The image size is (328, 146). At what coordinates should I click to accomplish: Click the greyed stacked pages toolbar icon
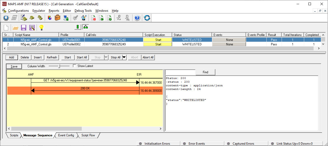coord(15,18)
